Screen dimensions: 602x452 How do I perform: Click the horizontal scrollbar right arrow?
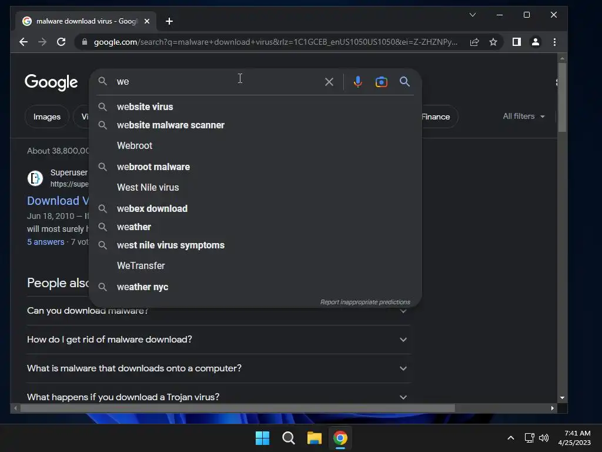click(x=553, y=408)
